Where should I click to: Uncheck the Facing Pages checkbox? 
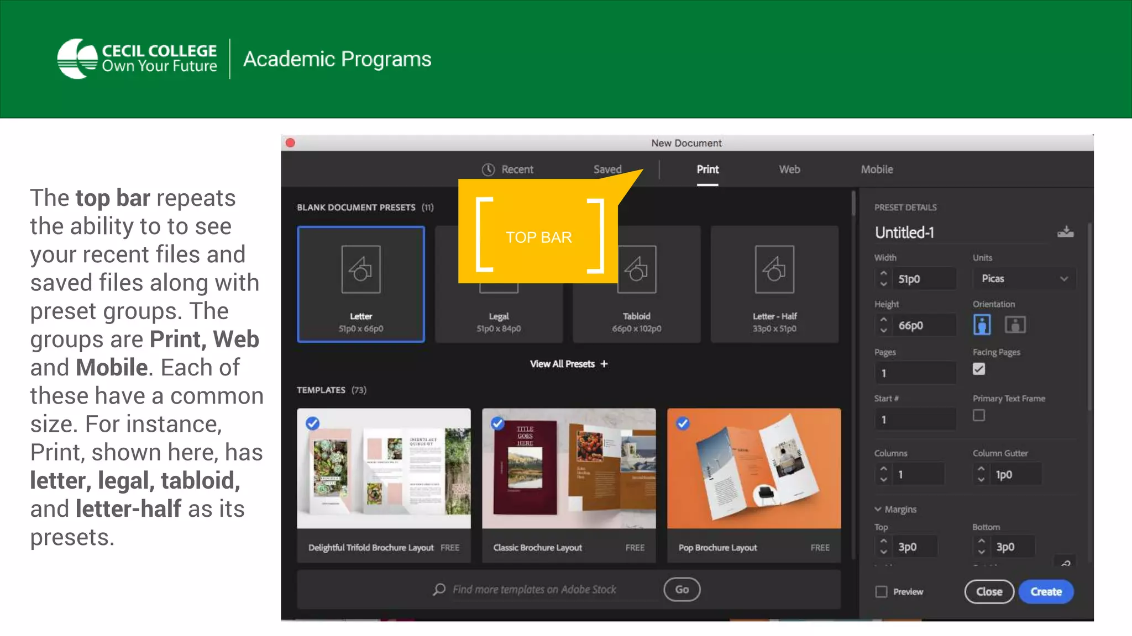(x=979, y=369)
